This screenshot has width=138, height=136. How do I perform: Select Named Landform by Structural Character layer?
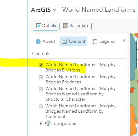81,94
